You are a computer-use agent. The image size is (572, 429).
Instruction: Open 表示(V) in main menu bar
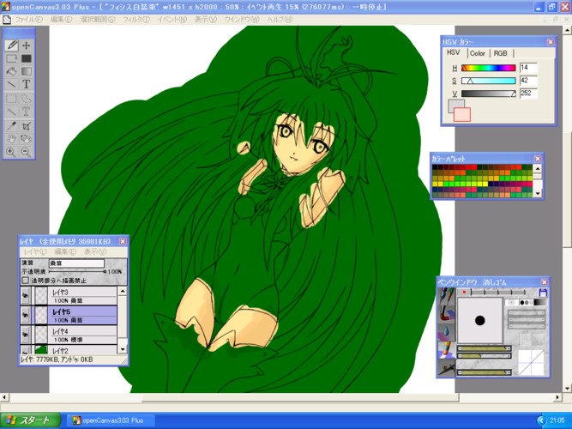click(x=205, y=20)
